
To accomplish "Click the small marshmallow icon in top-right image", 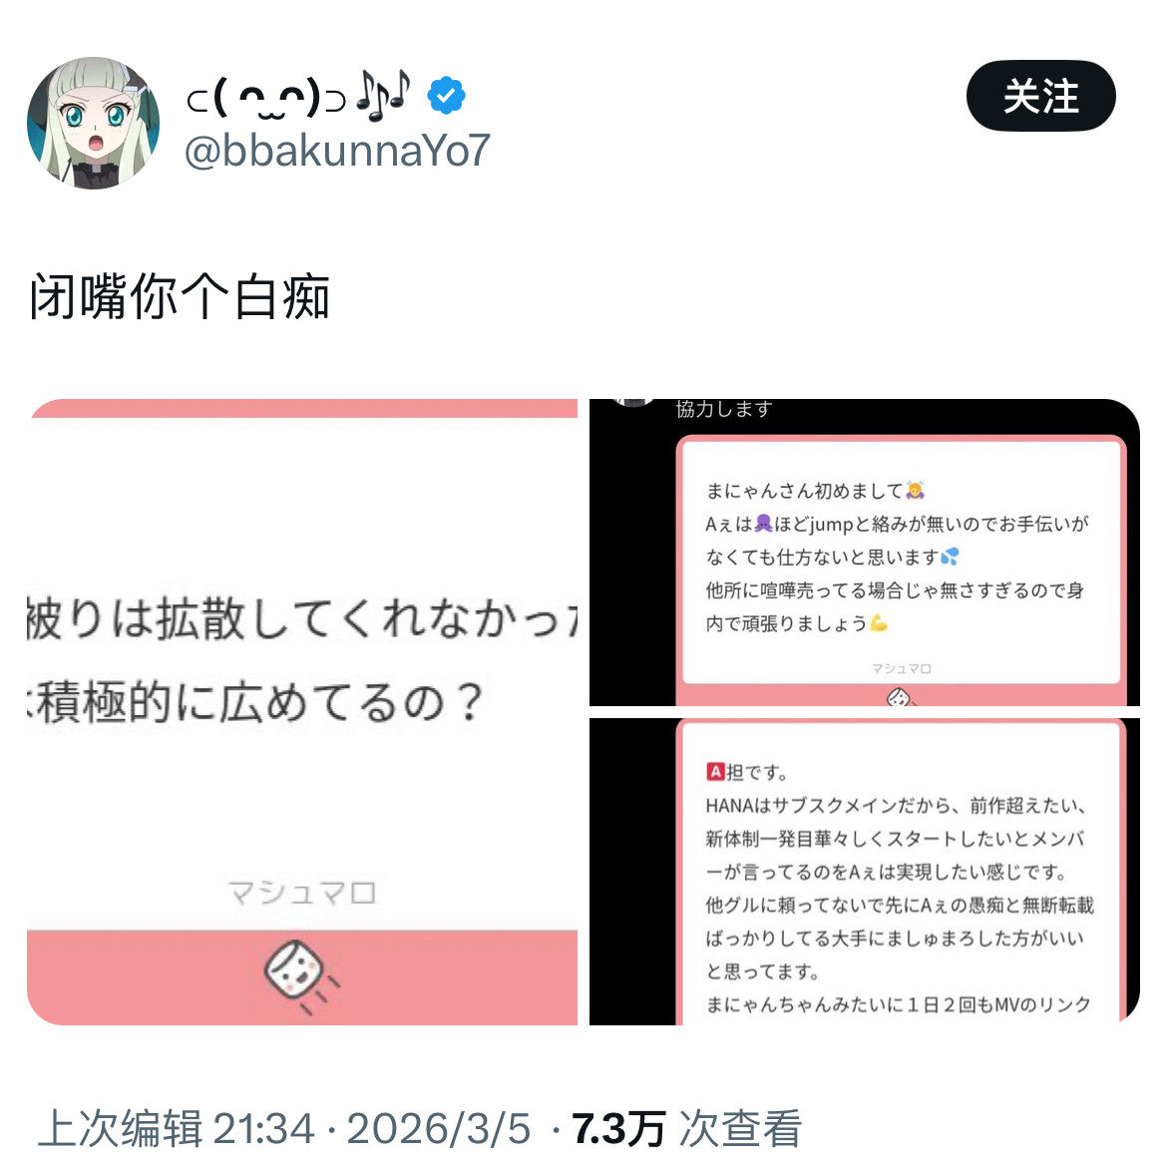I will (x=900, y=697).
